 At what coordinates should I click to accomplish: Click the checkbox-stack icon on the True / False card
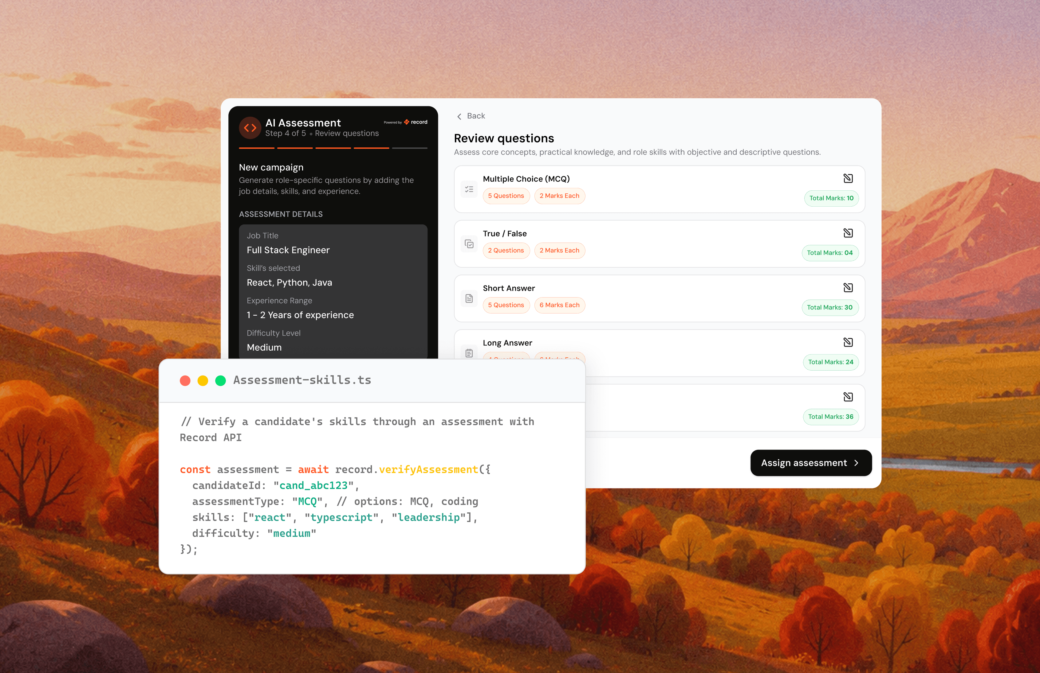[x=469, y=244]
